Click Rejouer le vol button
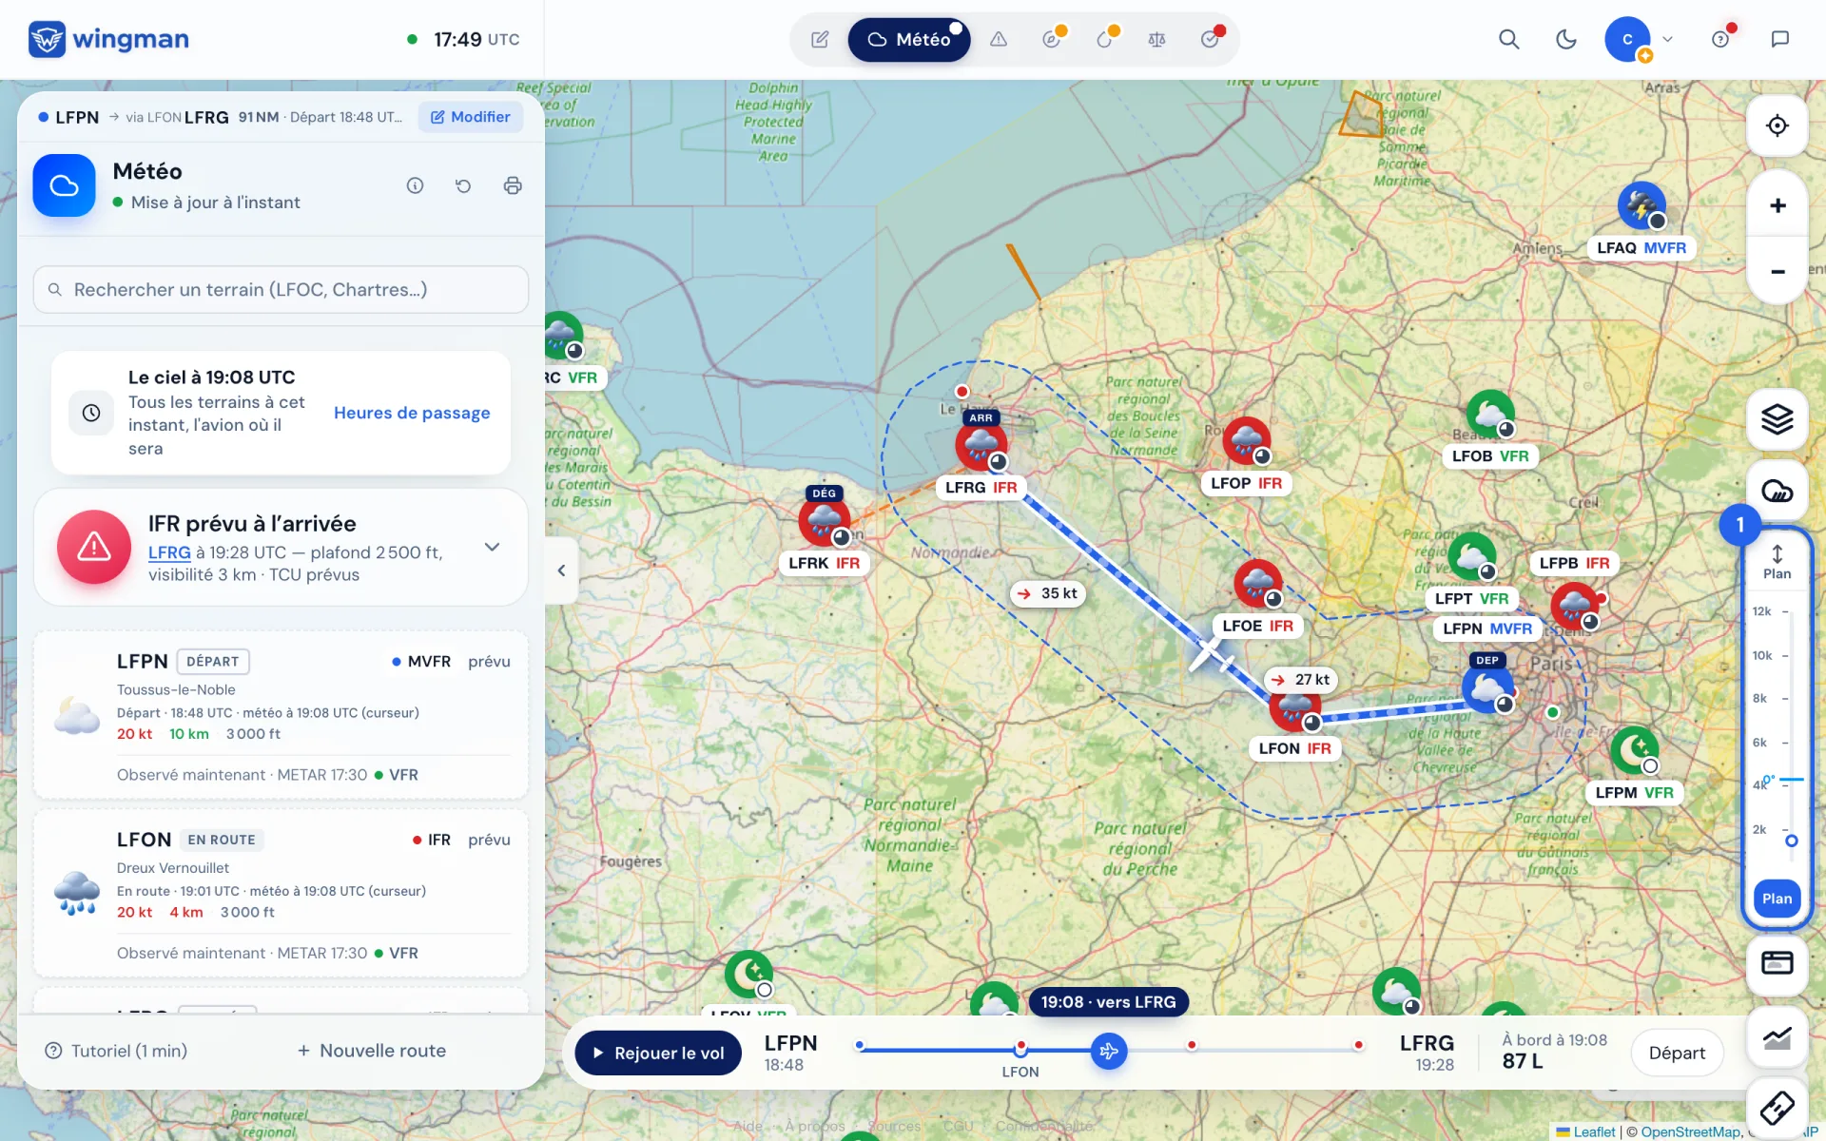 click(x=658, y=1053)
